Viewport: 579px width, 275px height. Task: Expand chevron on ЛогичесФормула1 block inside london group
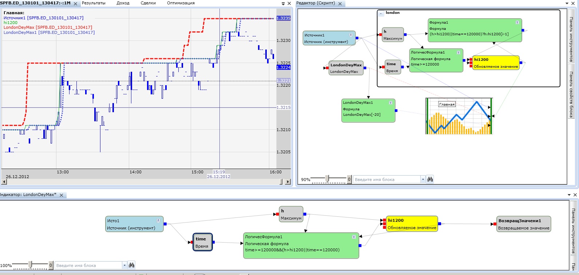coord(459,52)
